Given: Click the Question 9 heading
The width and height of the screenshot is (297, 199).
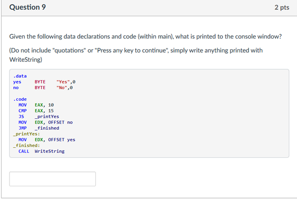Looking at the screenshot, I should point(26,8).
